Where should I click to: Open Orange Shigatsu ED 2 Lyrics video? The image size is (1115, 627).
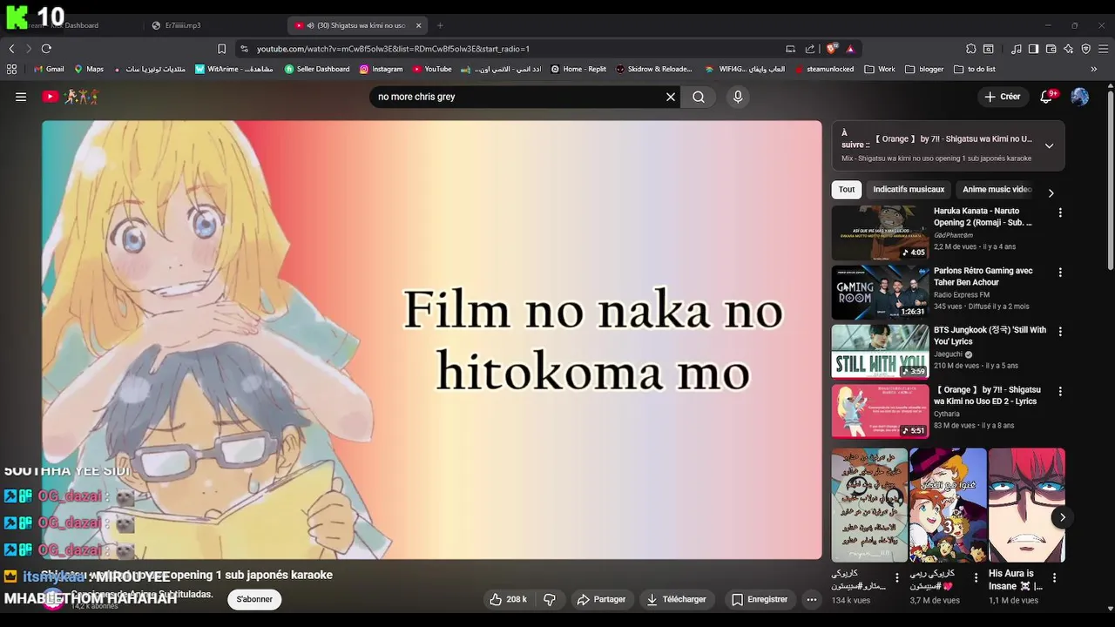coord(880,411)
